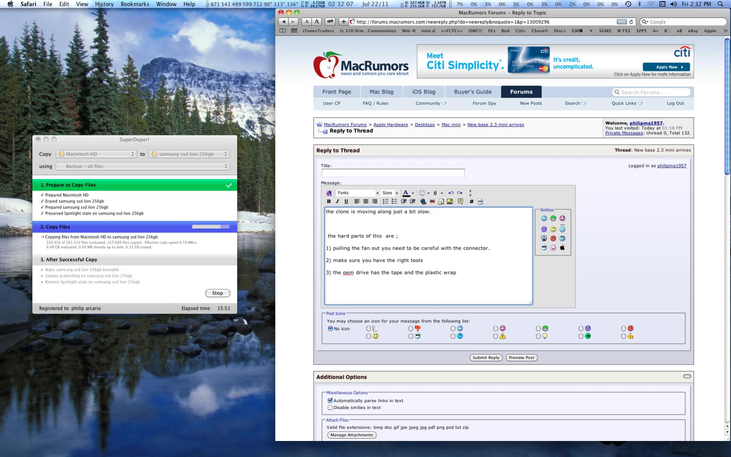Open the Private Messages link

click(624, 133)
